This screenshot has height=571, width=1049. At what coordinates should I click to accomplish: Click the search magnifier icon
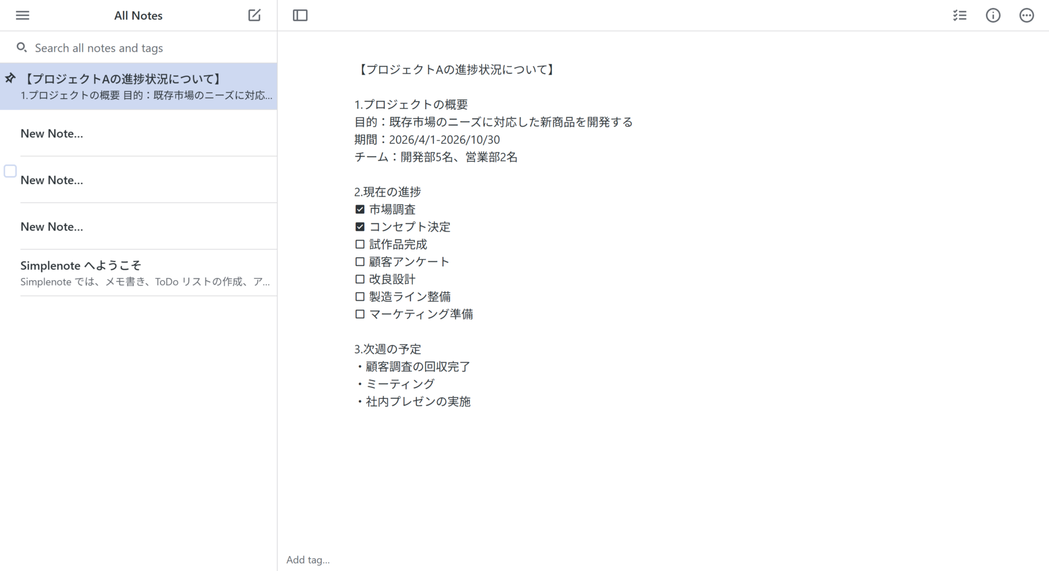coord(22,47)
